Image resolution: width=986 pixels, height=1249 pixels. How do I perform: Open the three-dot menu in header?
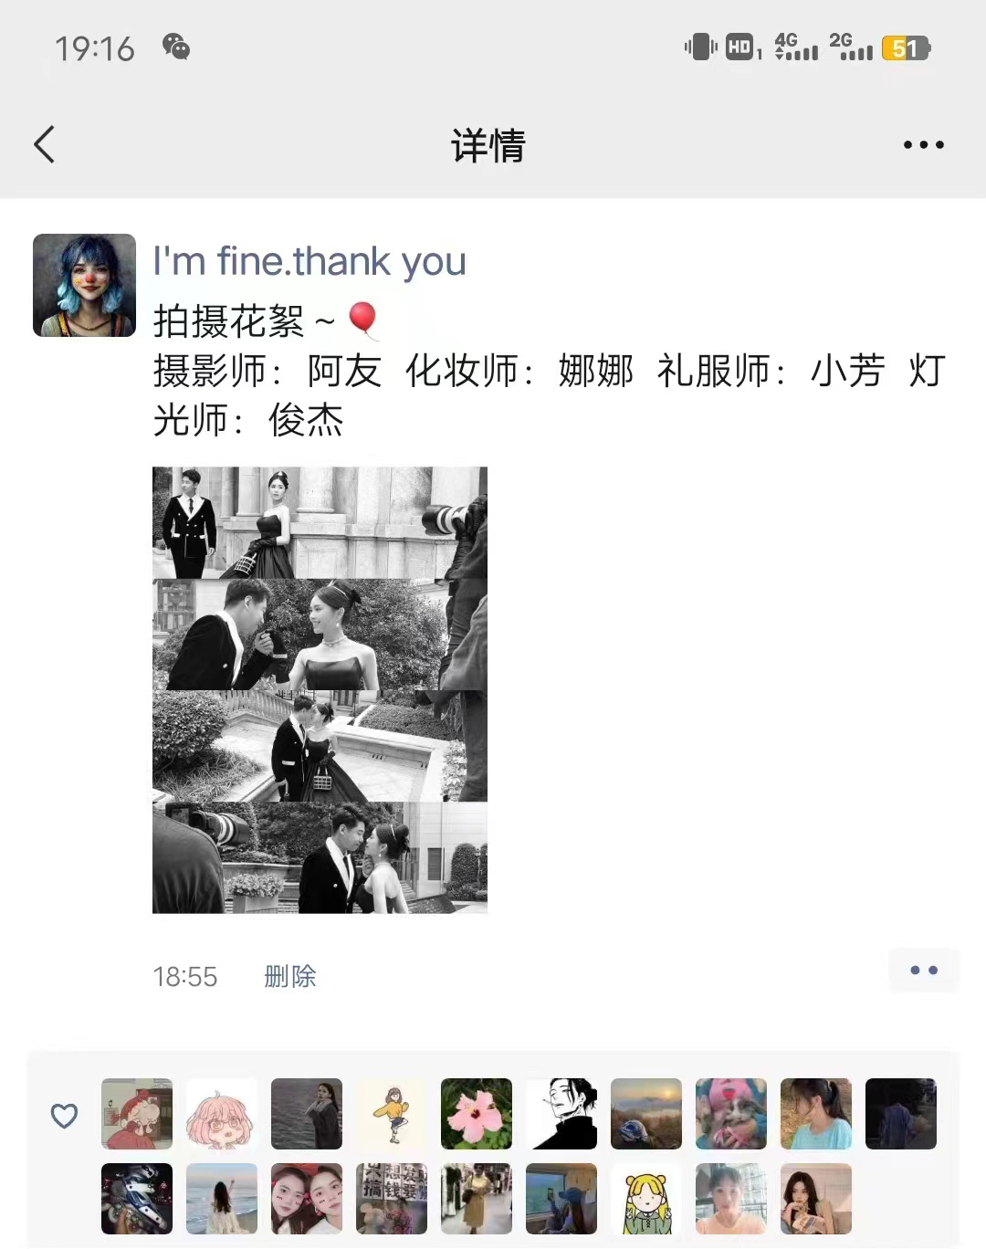[x=923, y=144]
